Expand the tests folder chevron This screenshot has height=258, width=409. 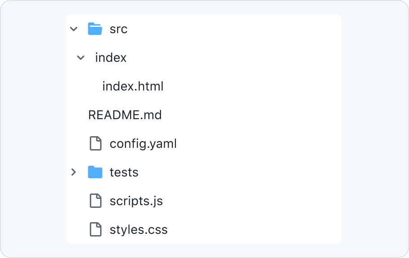coord(74,172)
